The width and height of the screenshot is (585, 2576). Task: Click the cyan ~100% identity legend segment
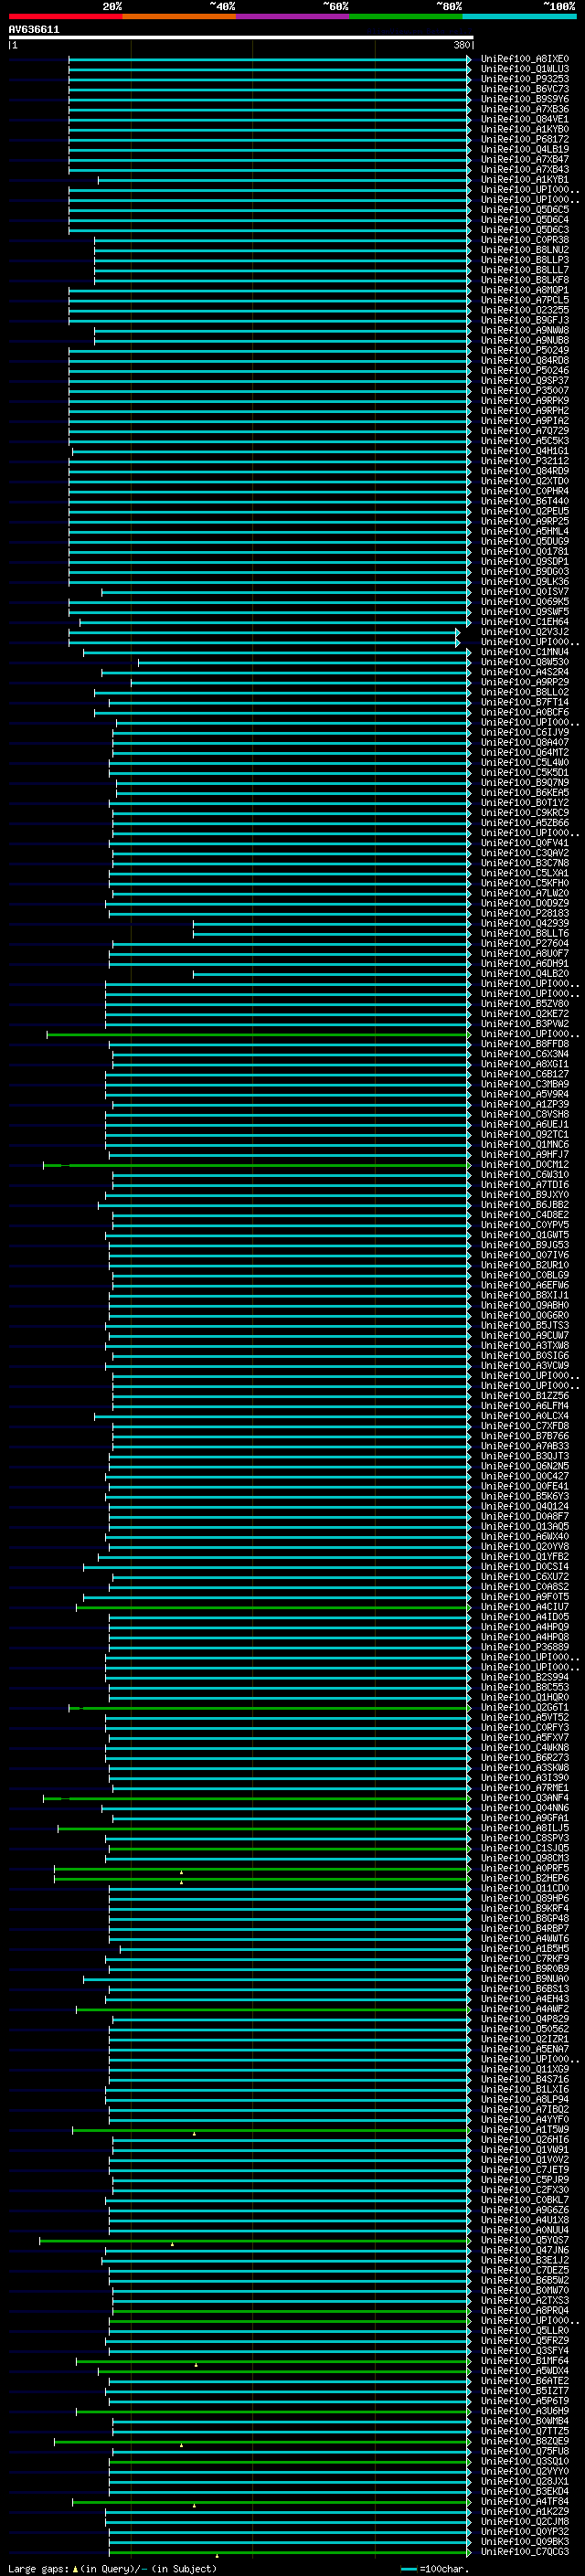(x=519, y=16)
